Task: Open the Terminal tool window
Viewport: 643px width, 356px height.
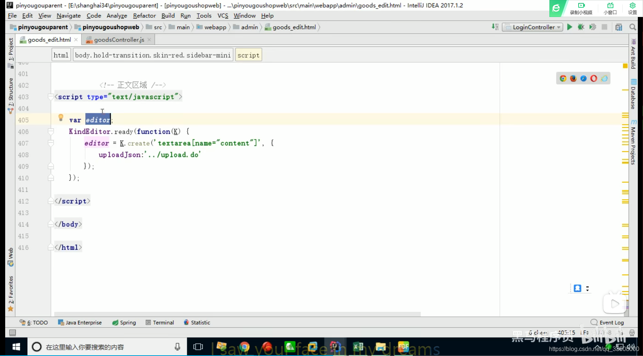Action: click(160, 322)
